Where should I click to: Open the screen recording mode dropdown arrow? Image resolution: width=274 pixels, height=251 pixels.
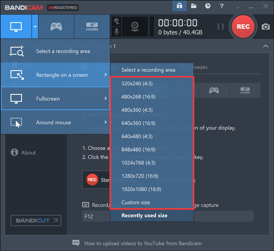(x=35, y=26)
